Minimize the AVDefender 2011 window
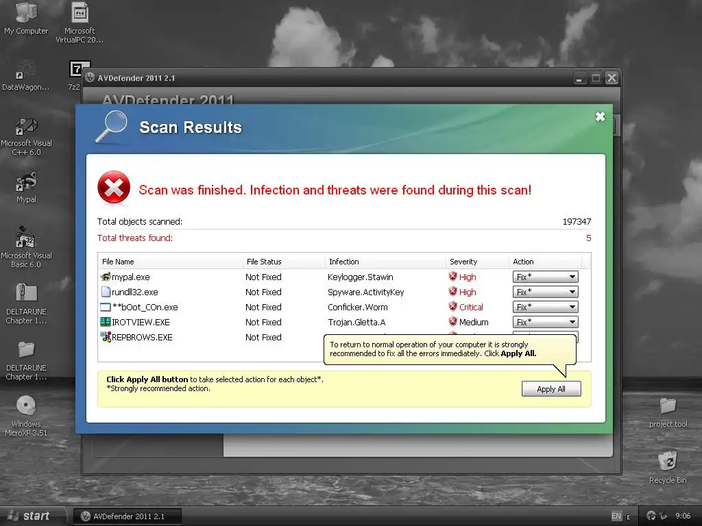The height and width of the screenshot is (526, 702). pos(579,78)
